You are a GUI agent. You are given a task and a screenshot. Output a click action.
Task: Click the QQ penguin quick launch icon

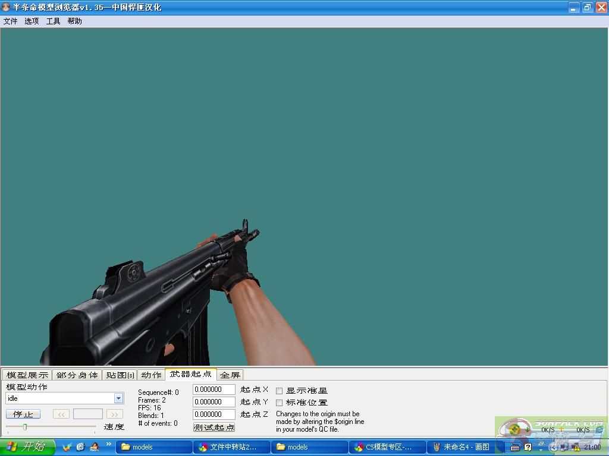pos(94,446)
